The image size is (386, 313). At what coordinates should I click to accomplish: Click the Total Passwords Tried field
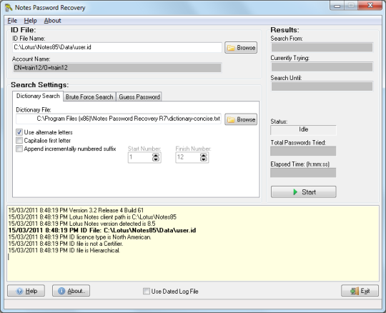click(303, 151)
